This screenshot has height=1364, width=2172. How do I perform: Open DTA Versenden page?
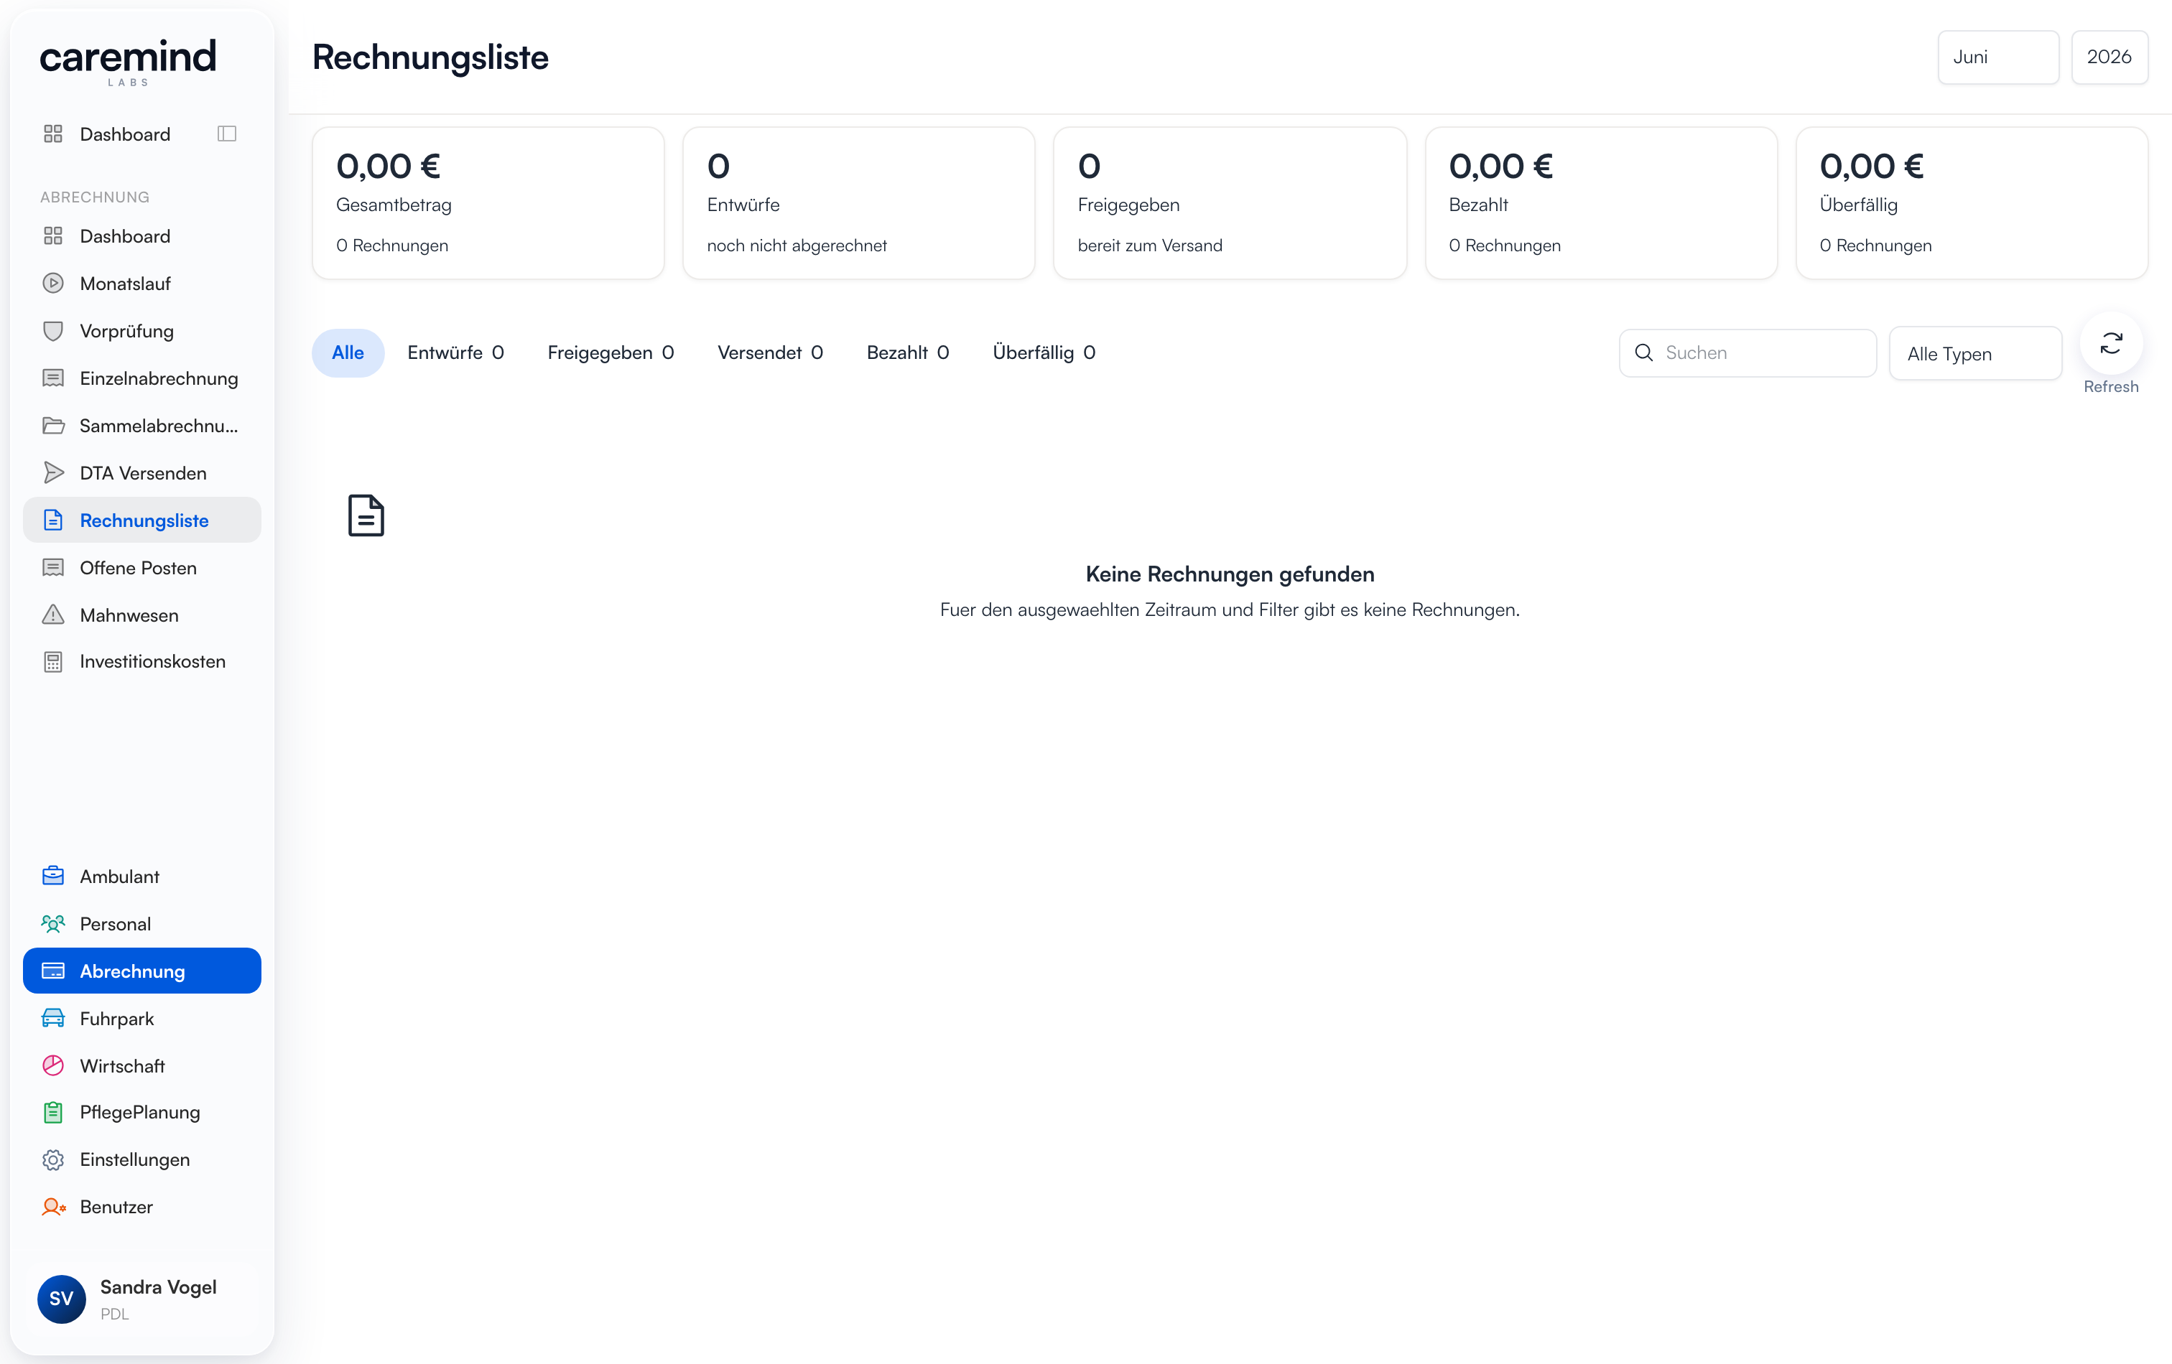click(x=141, y=472)
